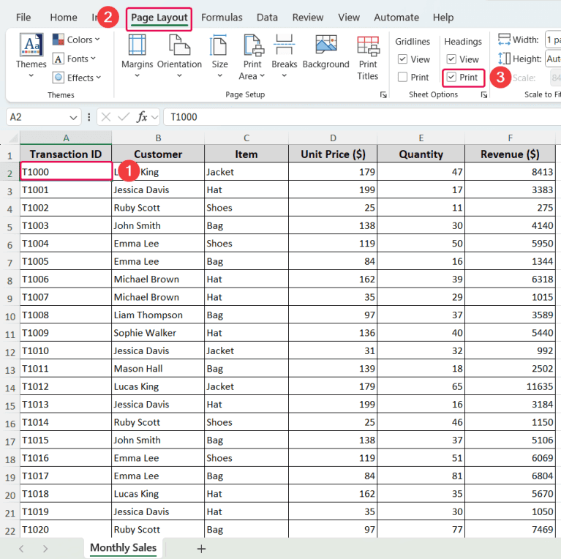Image resolution: width=561 pixels, height=559 pixels.
Task: Open the Name Box dropdown arrow
Action: (x=74, y=117)
